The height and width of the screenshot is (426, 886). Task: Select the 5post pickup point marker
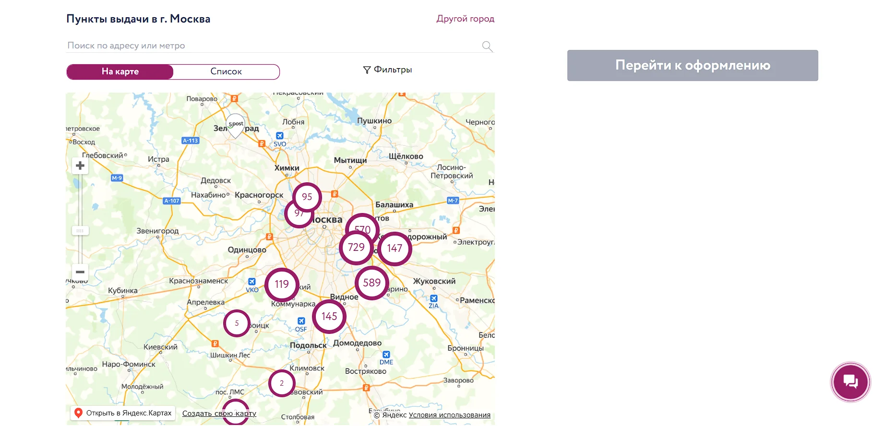coord(235,125)
